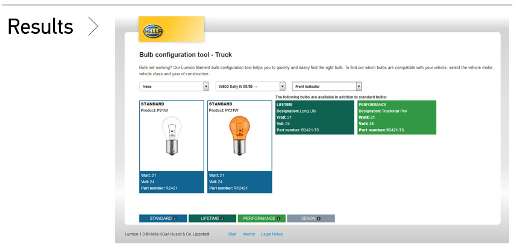517x250 pixels.
Task: Click the info icon on XENON
Action: (x=319, y=219)
